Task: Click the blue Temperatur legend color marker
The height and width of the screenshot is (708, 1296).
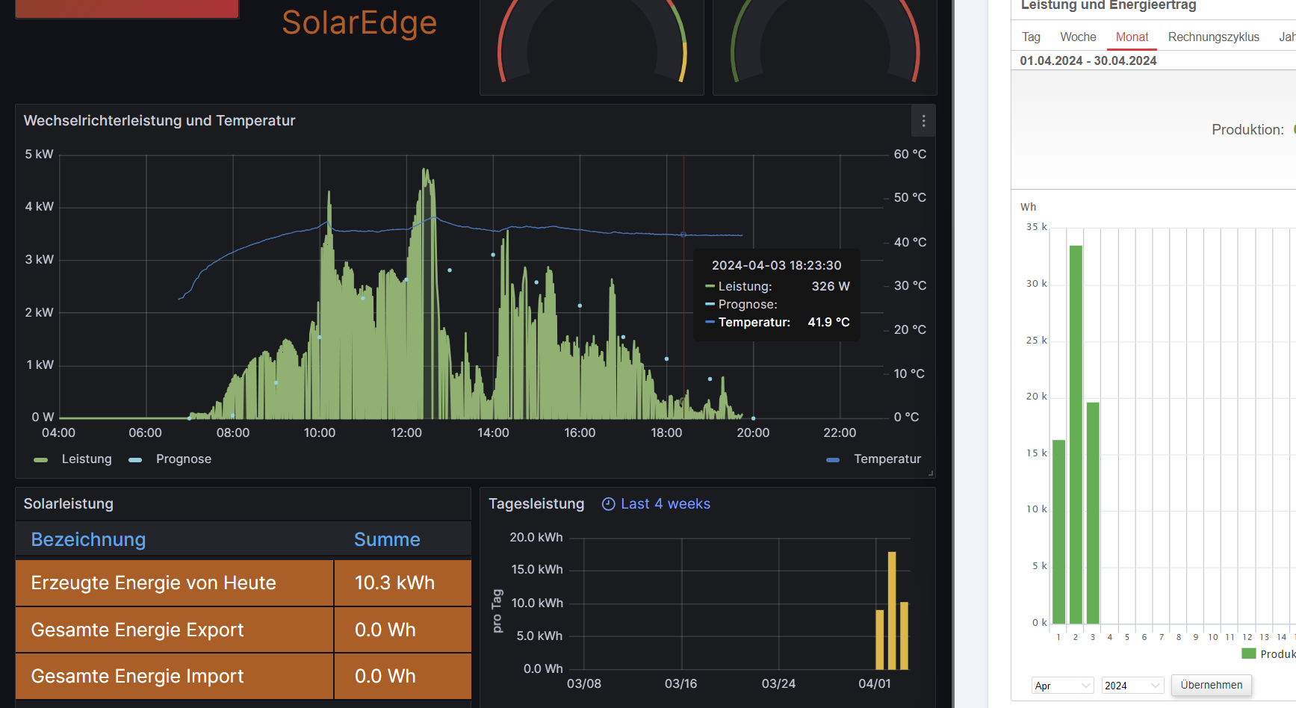Action: pyautogui.click(x=833, y=460)
